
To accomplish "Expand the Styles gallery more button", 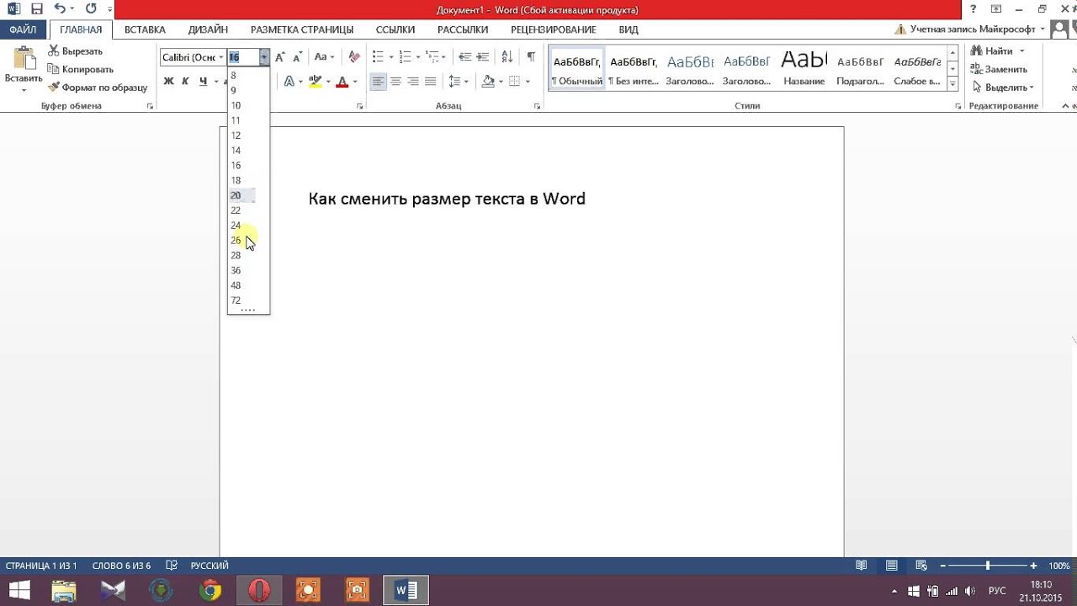I will click(952, 84).
